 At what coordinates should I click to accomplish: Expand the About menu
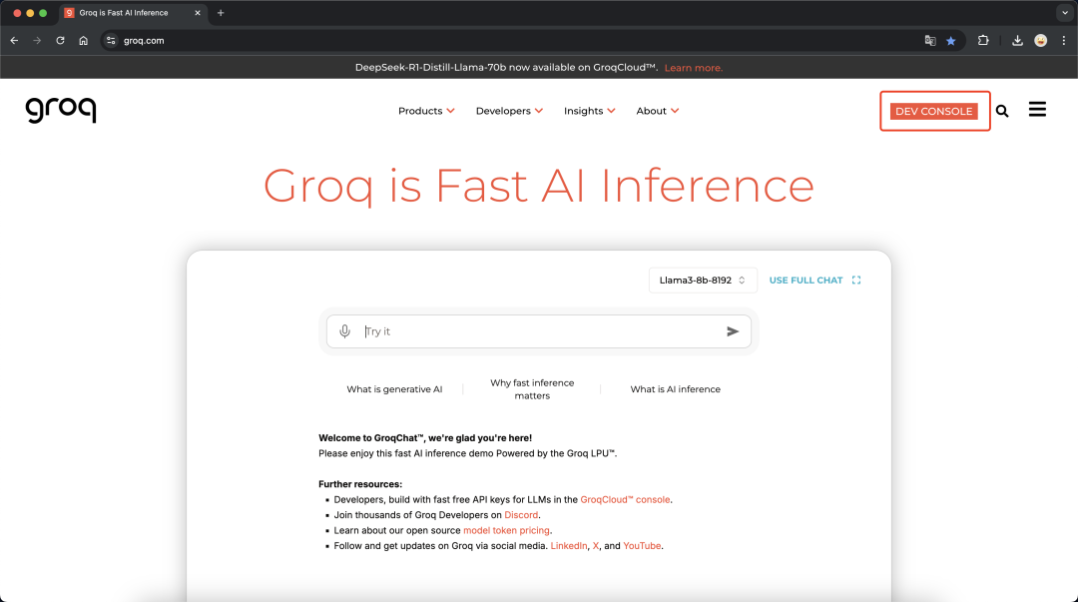(658, 111)
